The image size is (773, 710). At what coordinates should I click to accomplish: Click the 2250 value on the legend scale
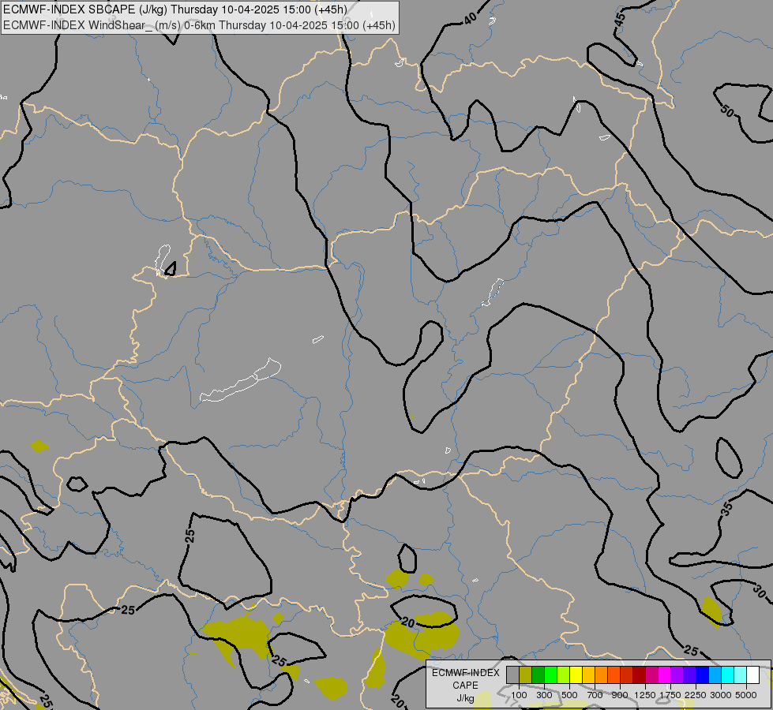695,695
